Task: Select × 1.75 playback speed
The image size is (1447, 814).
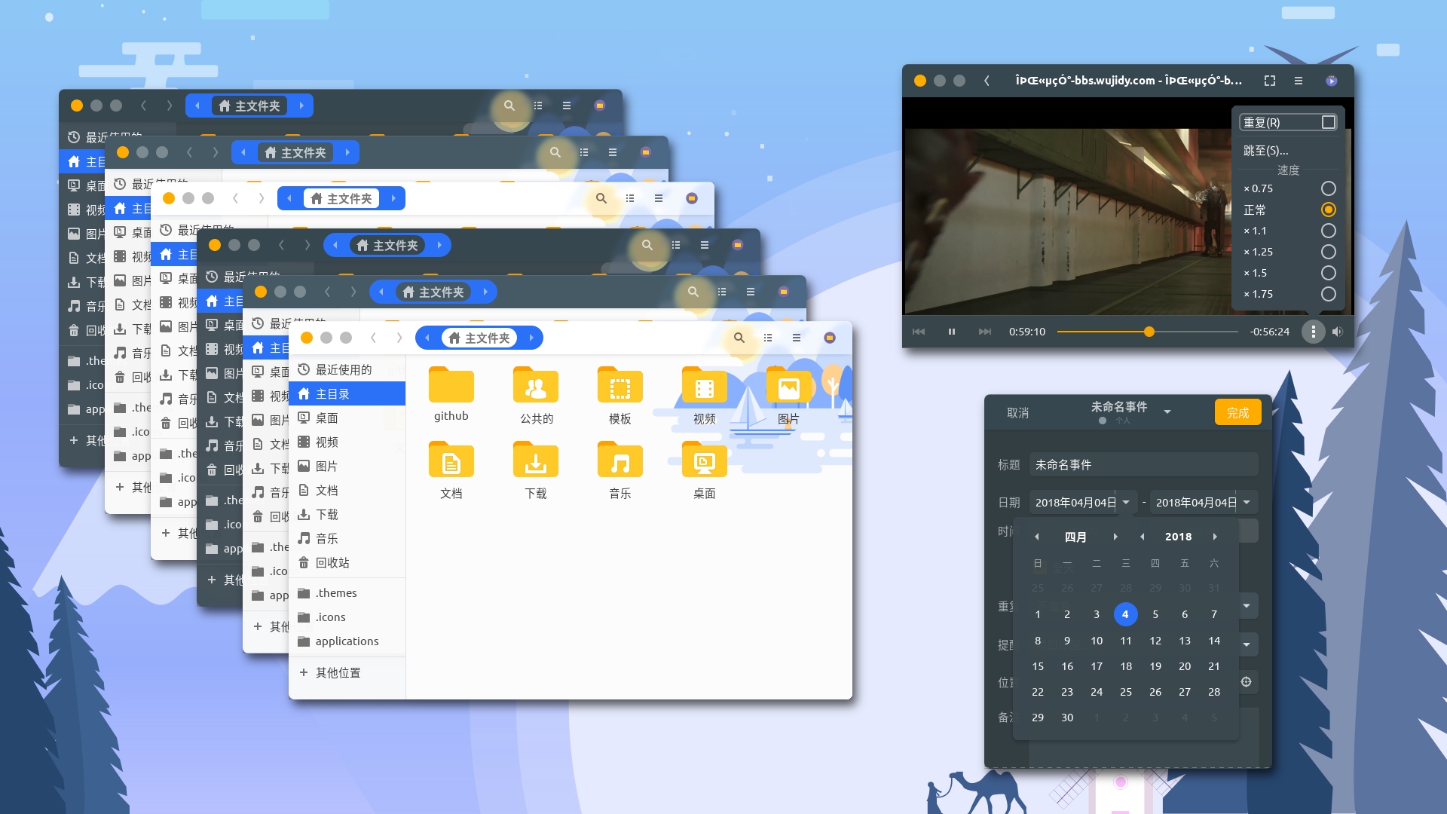Action: pos(1329,294)
